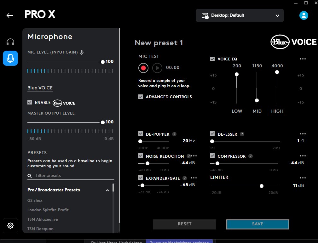
Task: Disable the DE-POPPER checkbox
Action: tap(141, 133)
